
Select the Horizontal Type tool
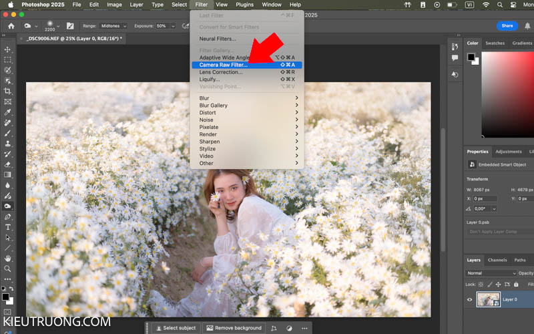[x=7, y=227]
